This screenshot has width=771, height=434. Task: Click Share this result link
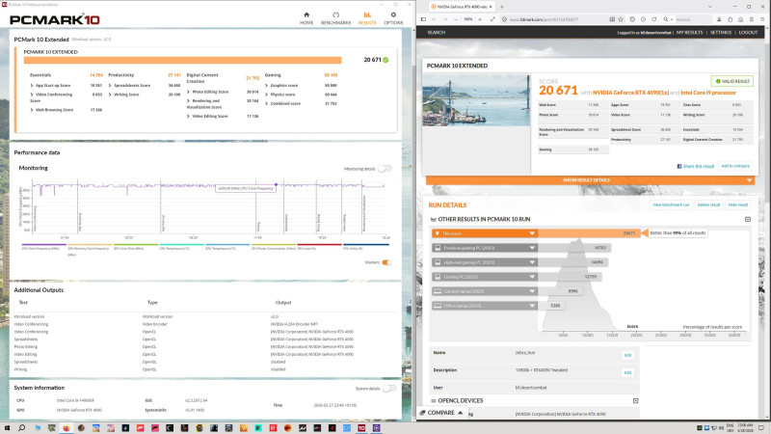pos(698,166)
